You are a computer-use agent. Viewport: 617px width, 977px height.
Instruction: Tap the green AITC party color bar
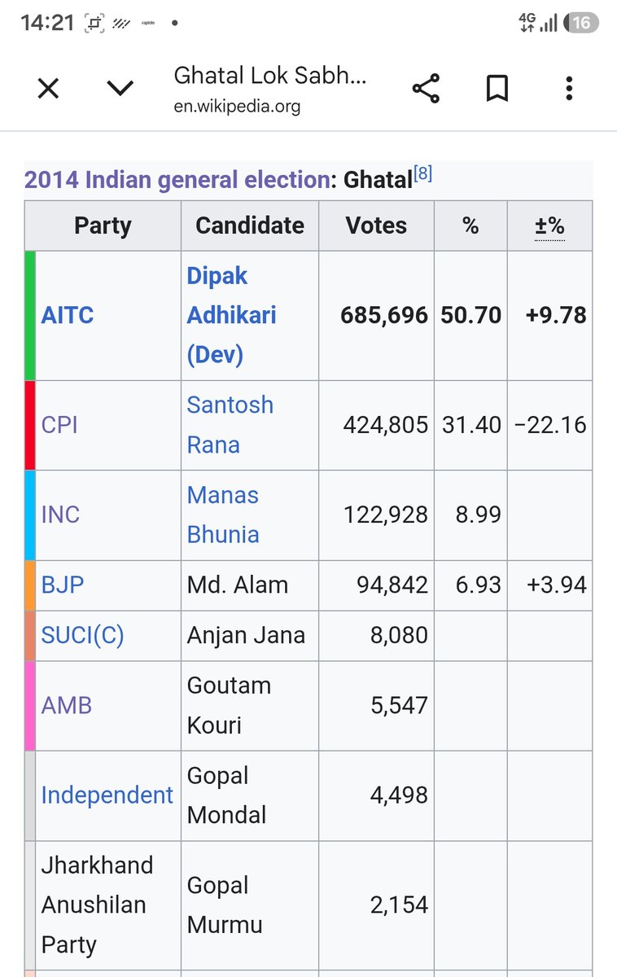pyautogui.click(x=30, y=315)
